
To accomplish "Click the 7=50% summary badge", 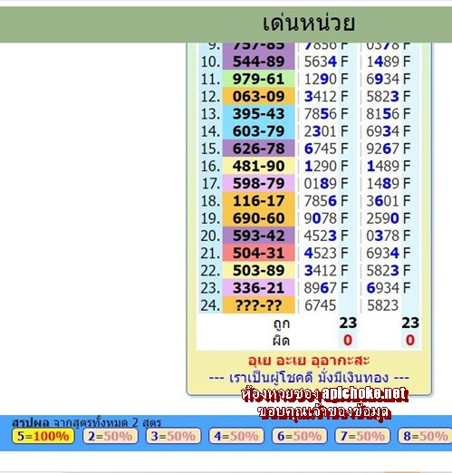I will tap(362, 436).
